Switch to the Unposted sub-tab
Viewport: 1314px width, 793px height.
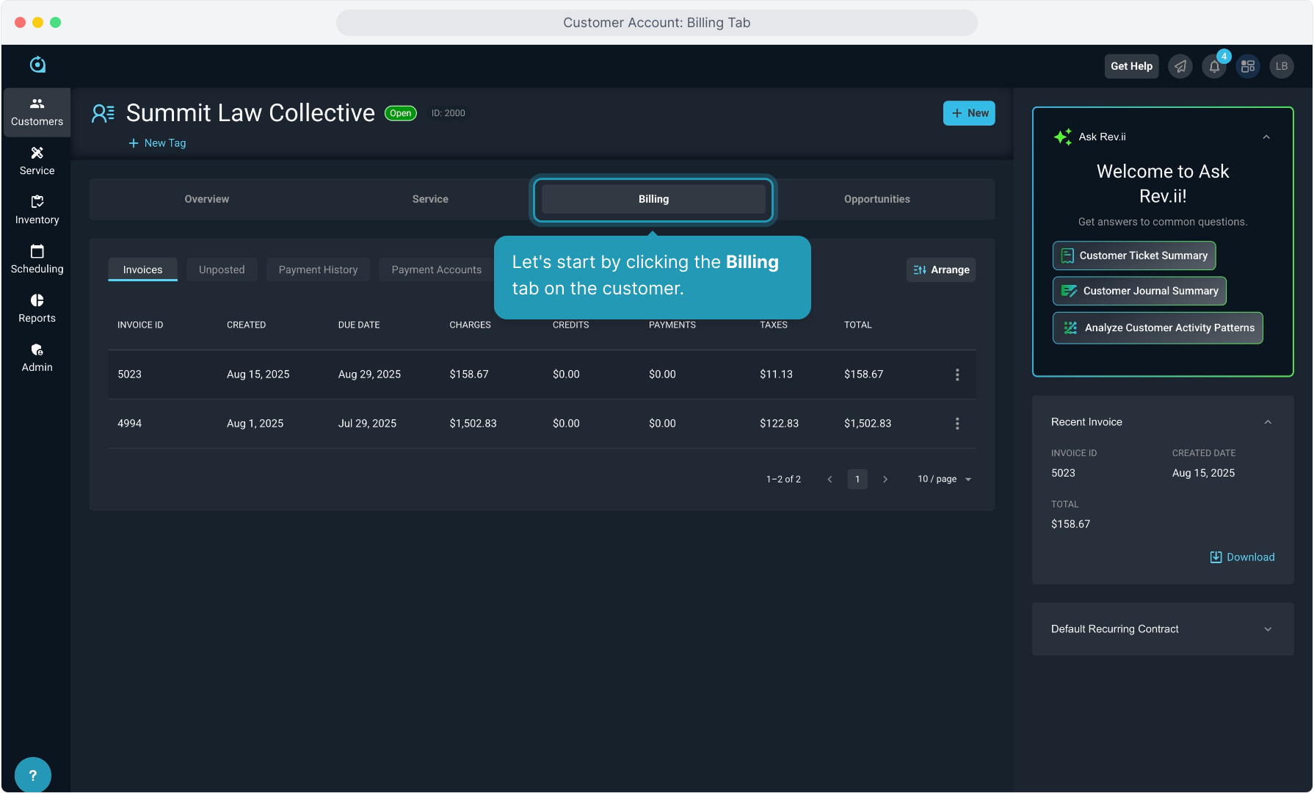[222, 269]
